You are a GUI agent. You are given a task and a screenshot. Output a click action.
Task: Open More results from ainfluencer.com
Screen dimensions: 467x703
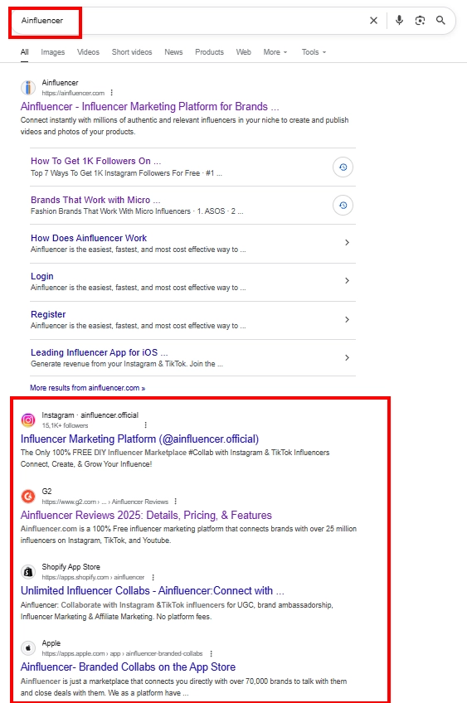point(87,388)
